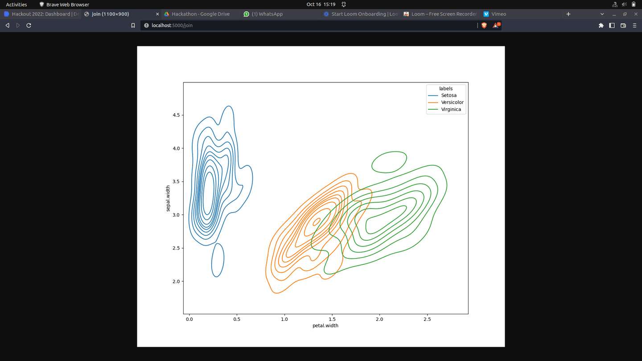Switch to Hackathon - Google Drive tab

(201, 14)
